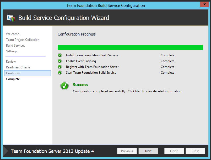Go to the Welcome step

tap(13, 34)
